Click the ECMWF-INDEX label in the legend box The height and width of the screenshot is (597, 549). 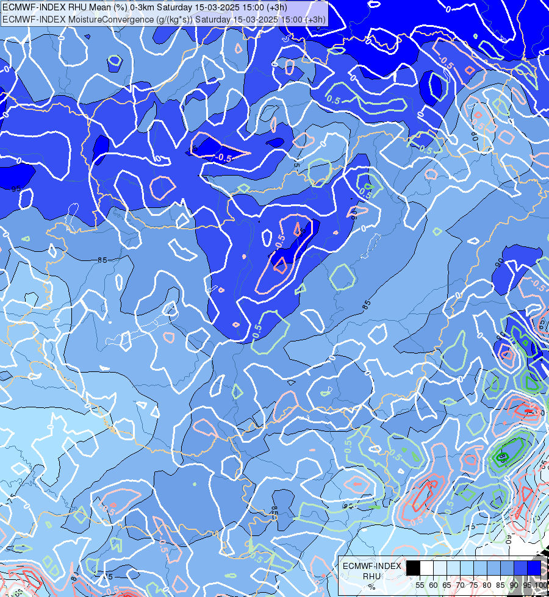coord(372,566)
